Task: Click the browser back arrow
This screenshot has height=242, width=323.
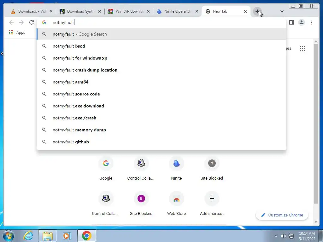Action: 11,22
